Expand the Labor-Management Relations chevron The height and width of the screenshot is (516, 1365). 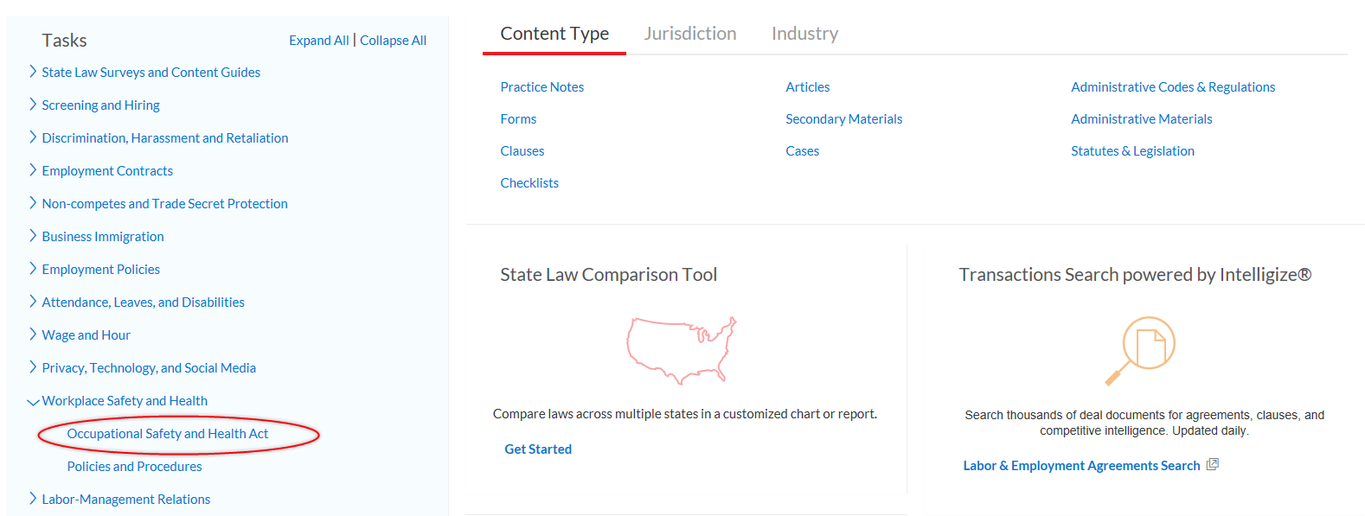[33, 499]
